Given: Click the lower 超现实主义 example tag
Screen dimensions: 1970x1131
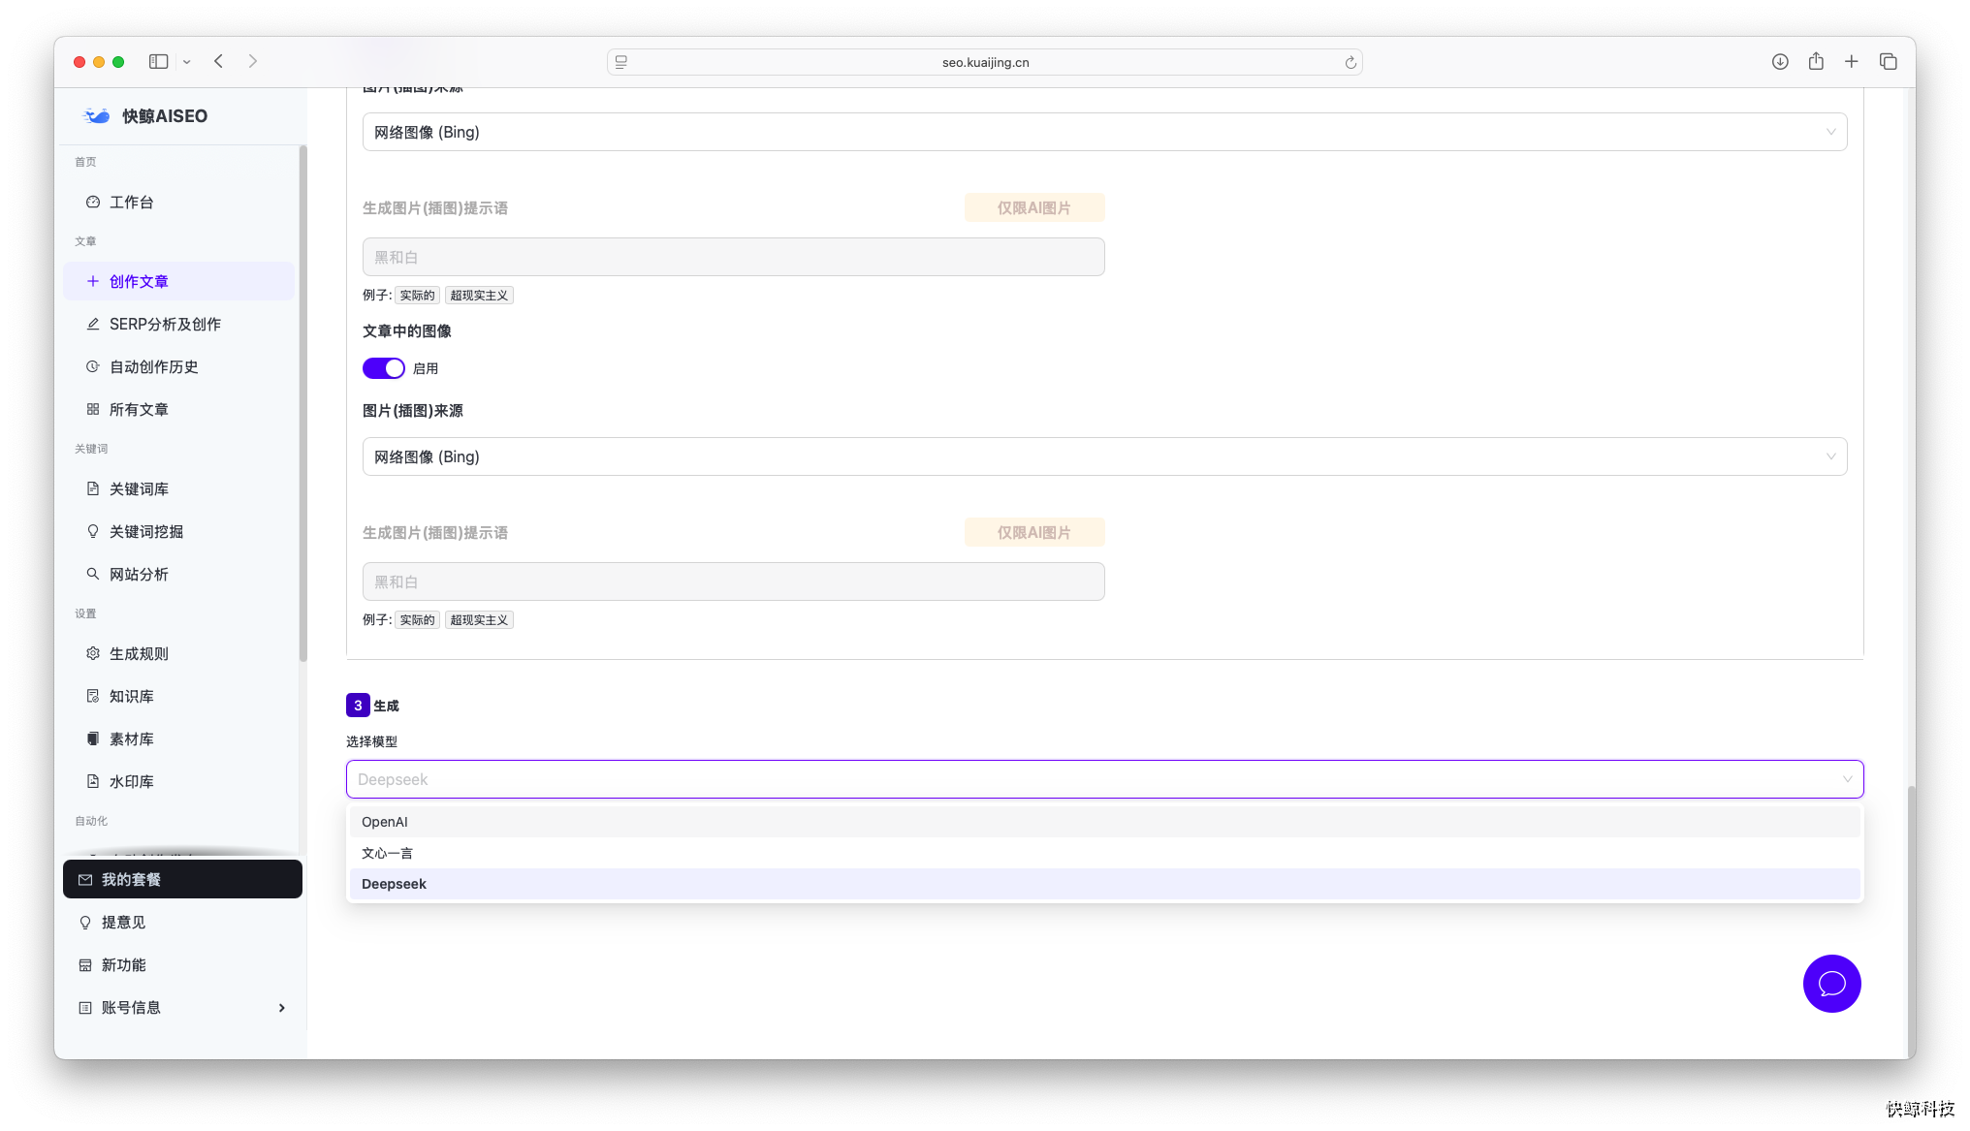Looking at the screenshot, I should coord(479,620).
